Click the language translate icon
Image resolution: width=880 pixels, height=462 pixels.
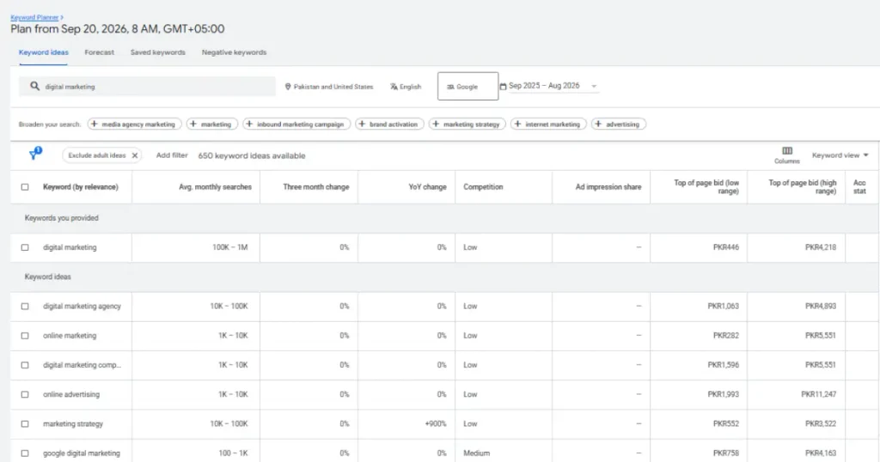(x=394, y=87)
